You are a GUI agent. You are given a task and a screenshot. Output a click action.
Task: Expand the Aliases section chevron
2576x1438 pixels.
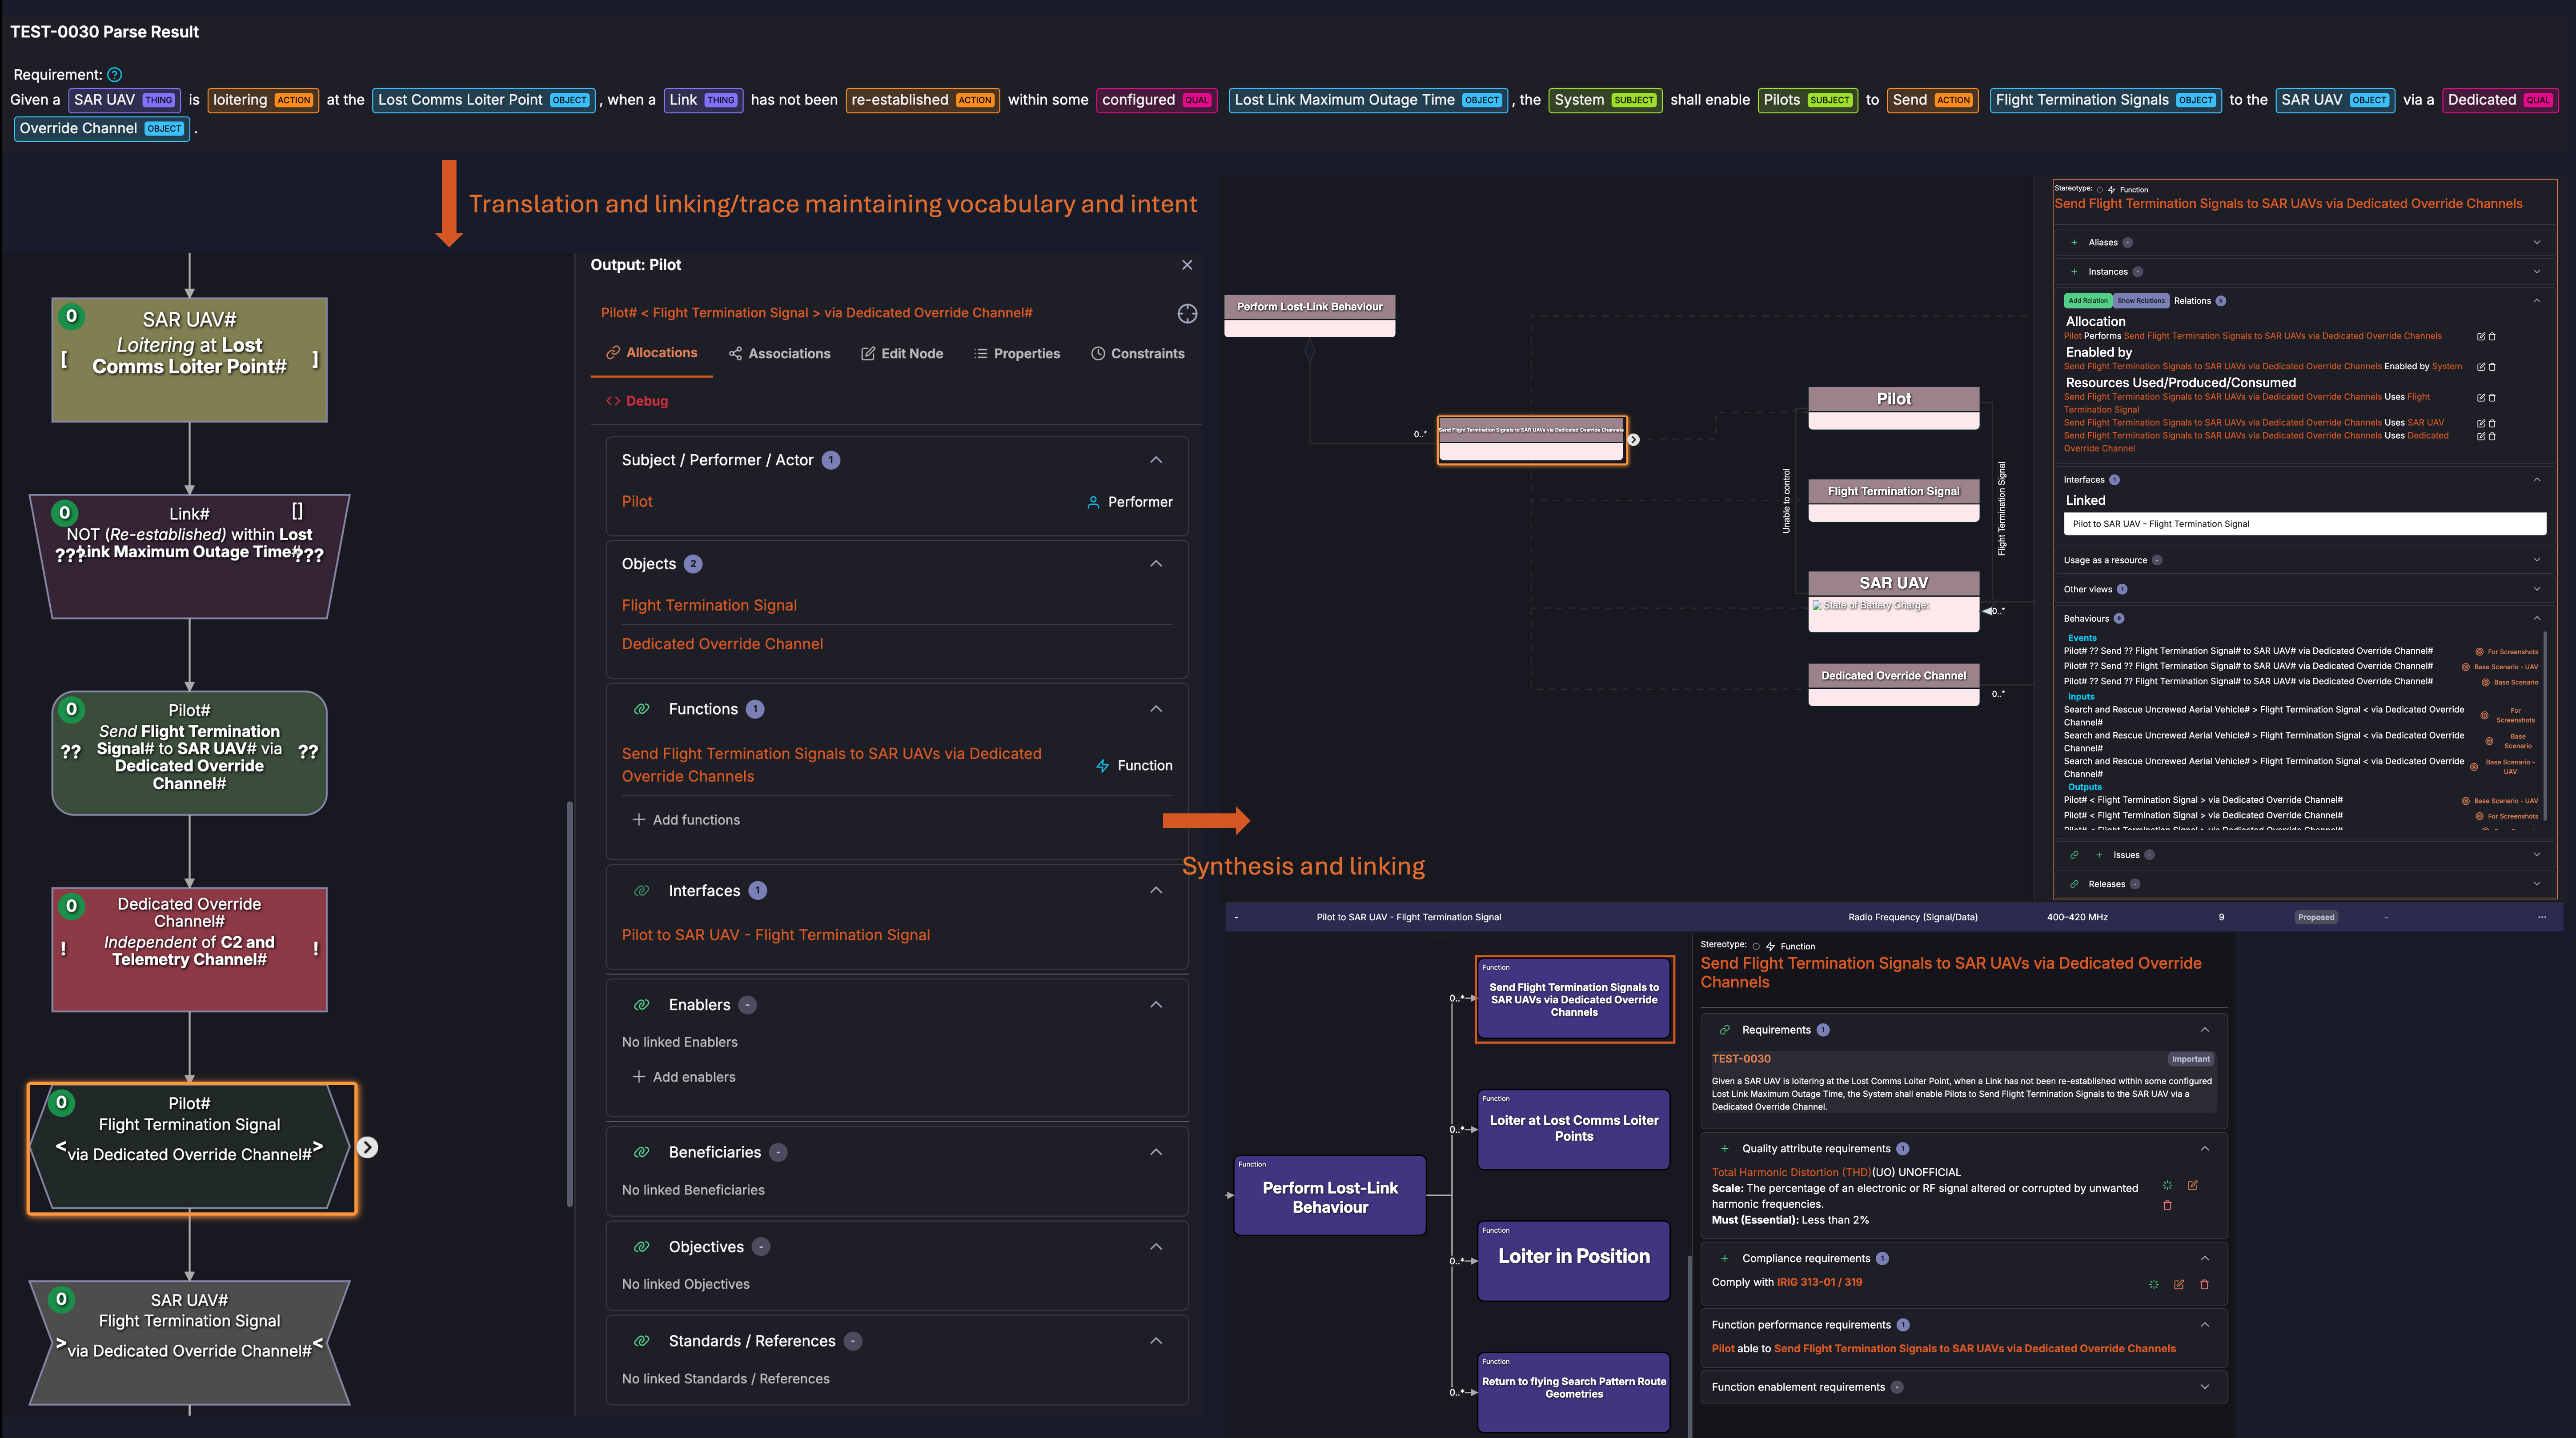pos(2537,243)
